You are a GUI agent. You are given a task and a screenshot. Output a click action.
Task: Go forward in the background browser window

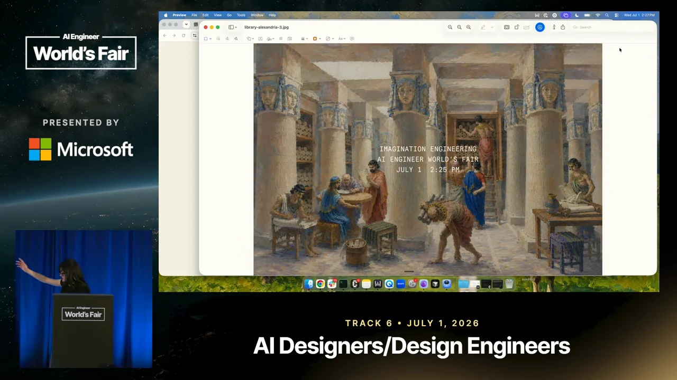(174, 35)
